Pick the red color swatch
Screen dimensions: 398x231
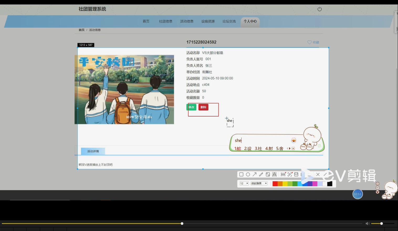[x=275, y=183]
